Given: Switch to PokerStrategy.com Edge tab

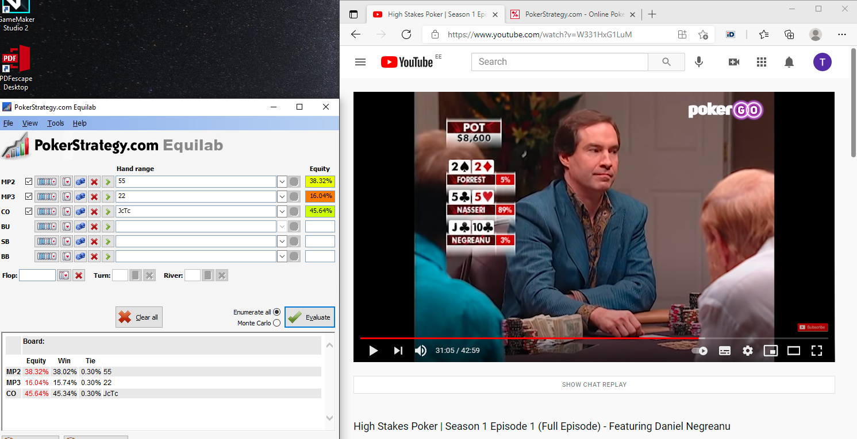Looking at the screenshot, I should (x=572, y=14).
